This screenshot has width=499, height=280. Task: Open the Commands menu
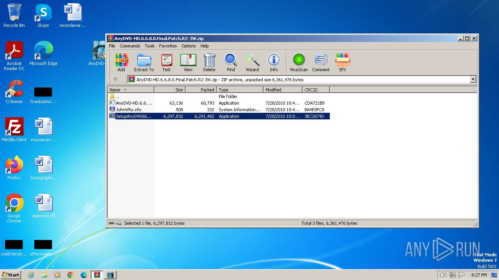tap(130, 46)
